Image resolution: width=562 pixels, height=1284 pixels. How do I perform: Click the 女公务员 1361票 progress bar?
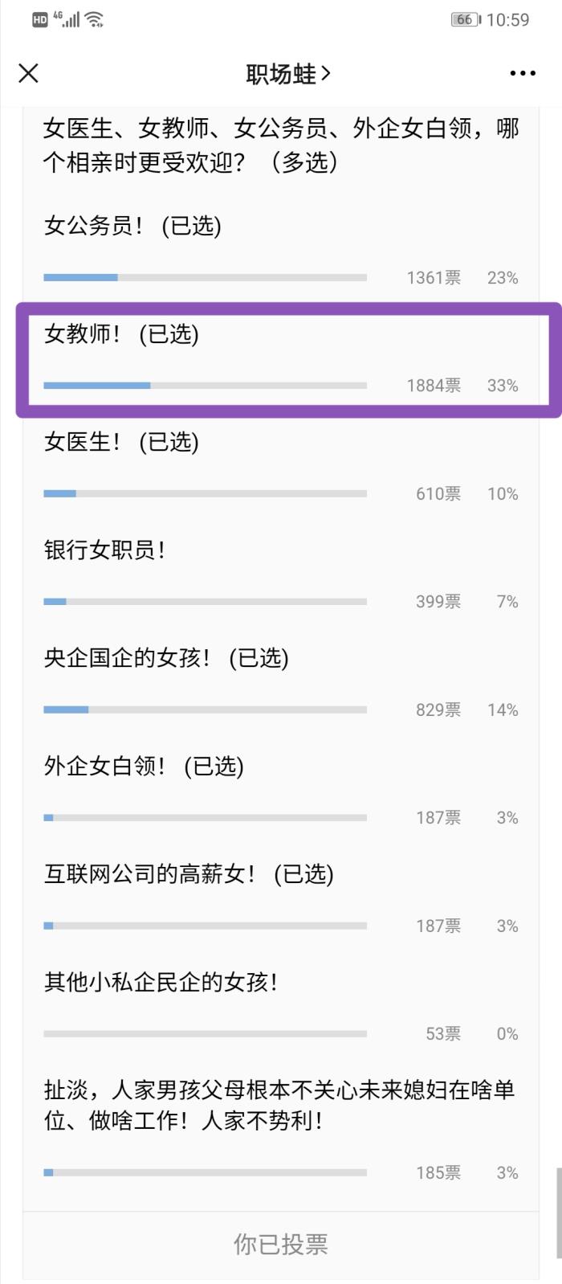coord(205,277)
